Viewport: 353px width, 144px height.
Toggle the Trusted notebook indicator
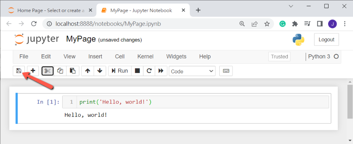pos(280,57)
